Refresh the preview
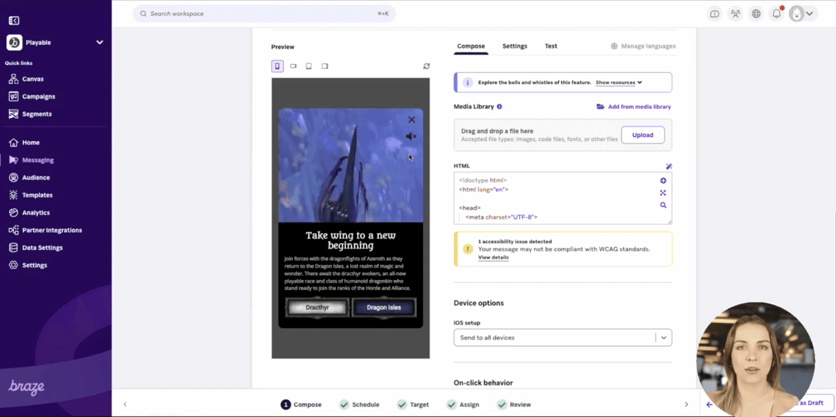 (426, 66)
